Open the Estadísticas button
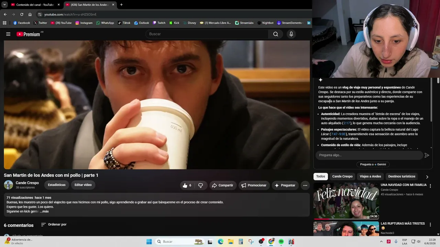This screenshot has width=440, height=247. pos(57,185)
